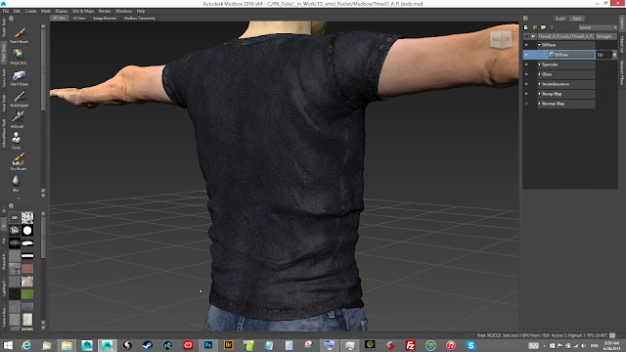Switch to the UV View tab
The image size is (626, 352).
click(x=79, y=19)
